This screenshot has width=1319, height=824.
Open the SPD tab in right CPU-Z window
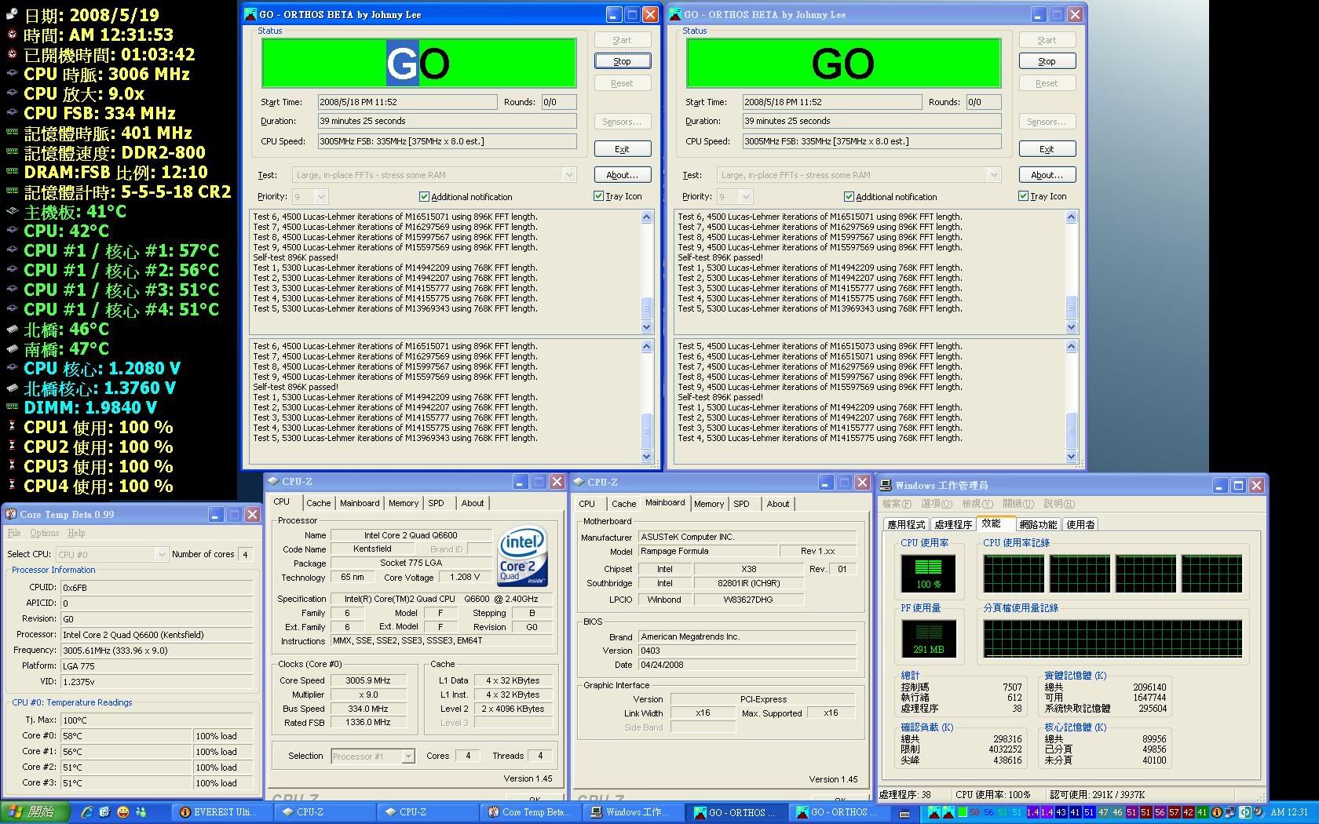(x=741, y=504)
